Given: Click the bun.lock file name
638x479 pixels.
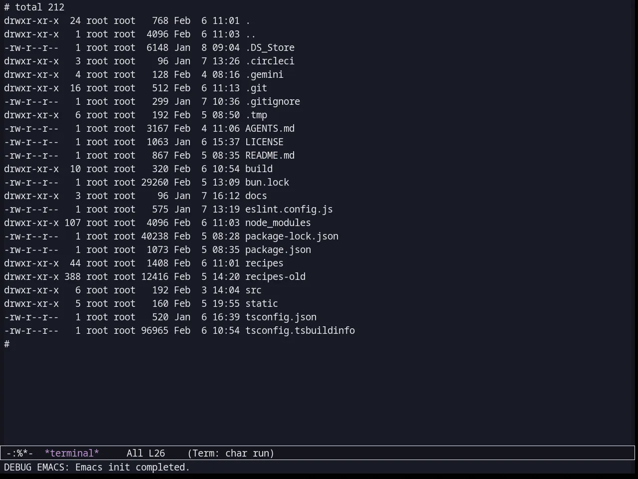Looking at the screenshot, I should [267, 182].
